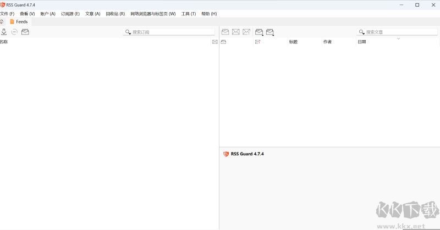
Task: Click the RSS Guard 4.7.4 title bar icon
Action: (3, 5)
